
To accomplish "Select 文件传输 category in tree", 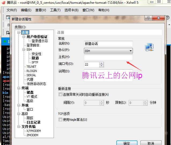I will pyautogui.click(x=28, y=127).
